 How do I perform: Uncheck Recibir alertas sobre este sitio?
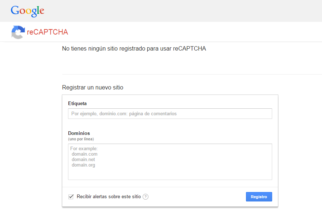[71, 197]
